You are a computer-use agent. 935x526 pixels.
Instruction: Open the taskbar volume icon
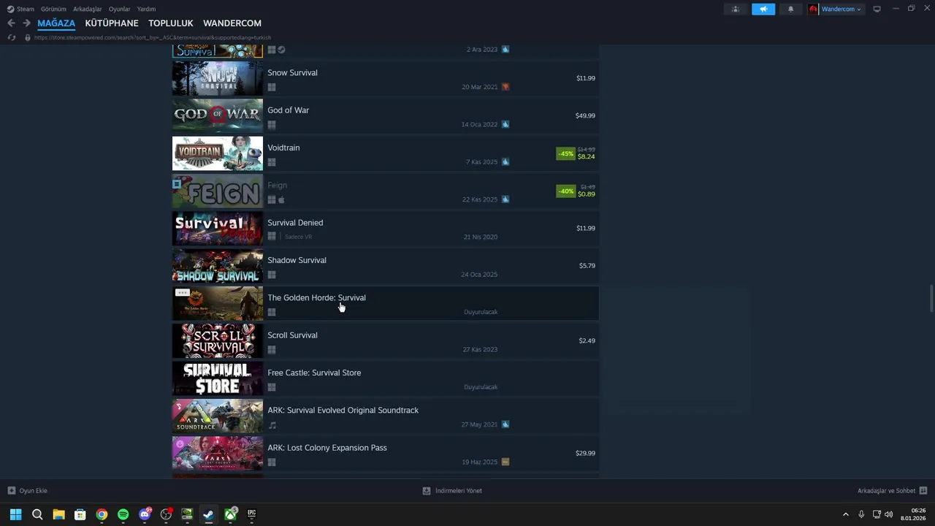click(888, 514)
